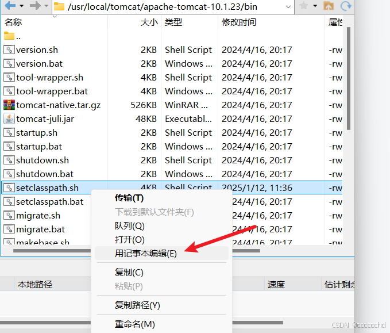Click the forward navigation arrow
The width and height of the screenshot is (390, 333).
click(x=35, y=6)
